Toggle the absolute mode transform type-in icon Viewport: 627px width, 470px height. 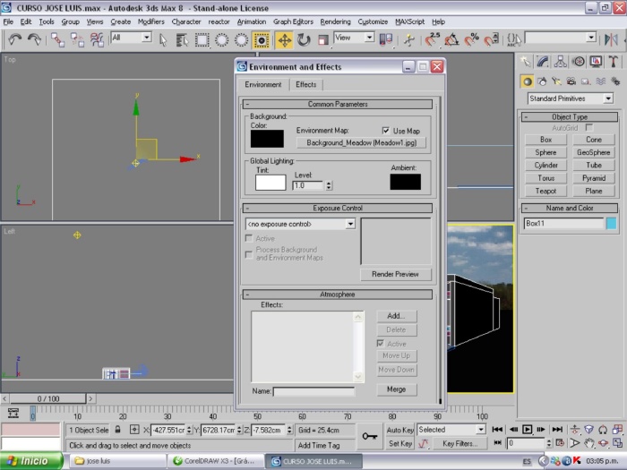click(134, 430)
